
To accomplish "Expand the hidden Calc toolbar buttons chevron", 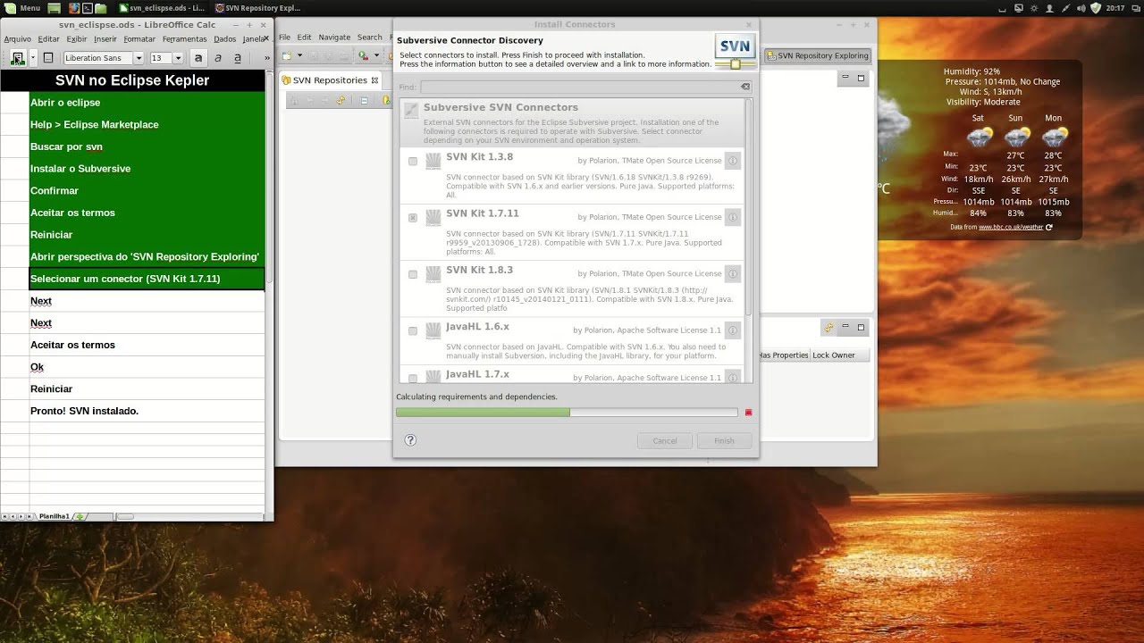I will (266, 58).
